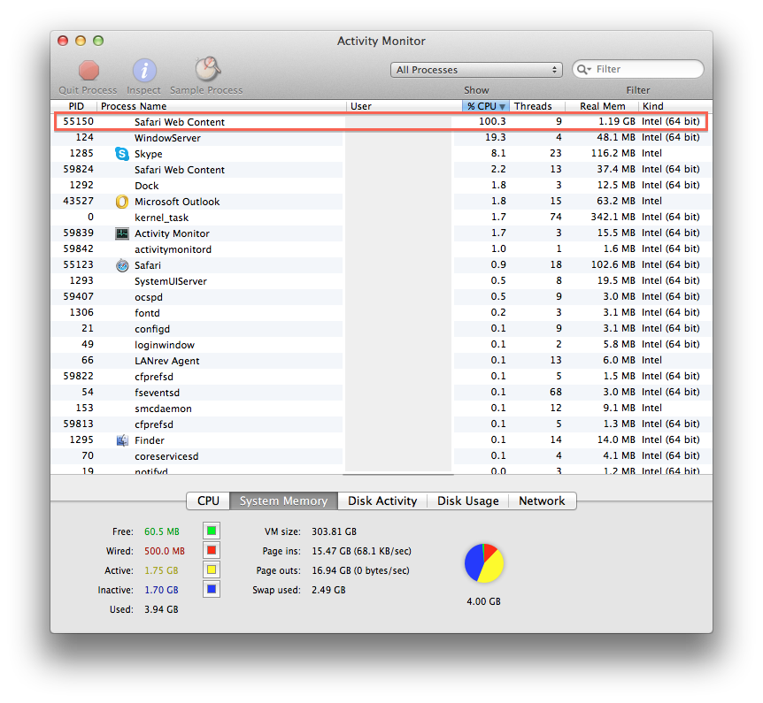Image resolution: width=763 pixels, height=703 pixels.
Task: Click the Used 3.94 GB value
Action: pyautogui.click(x=161, y=609)
